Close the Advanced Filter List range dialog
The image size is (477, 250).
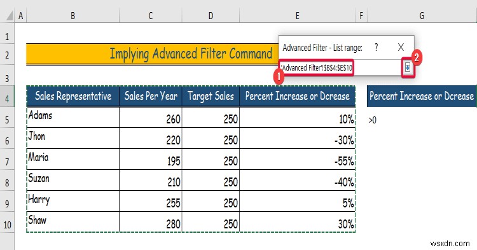click(401, 47)
